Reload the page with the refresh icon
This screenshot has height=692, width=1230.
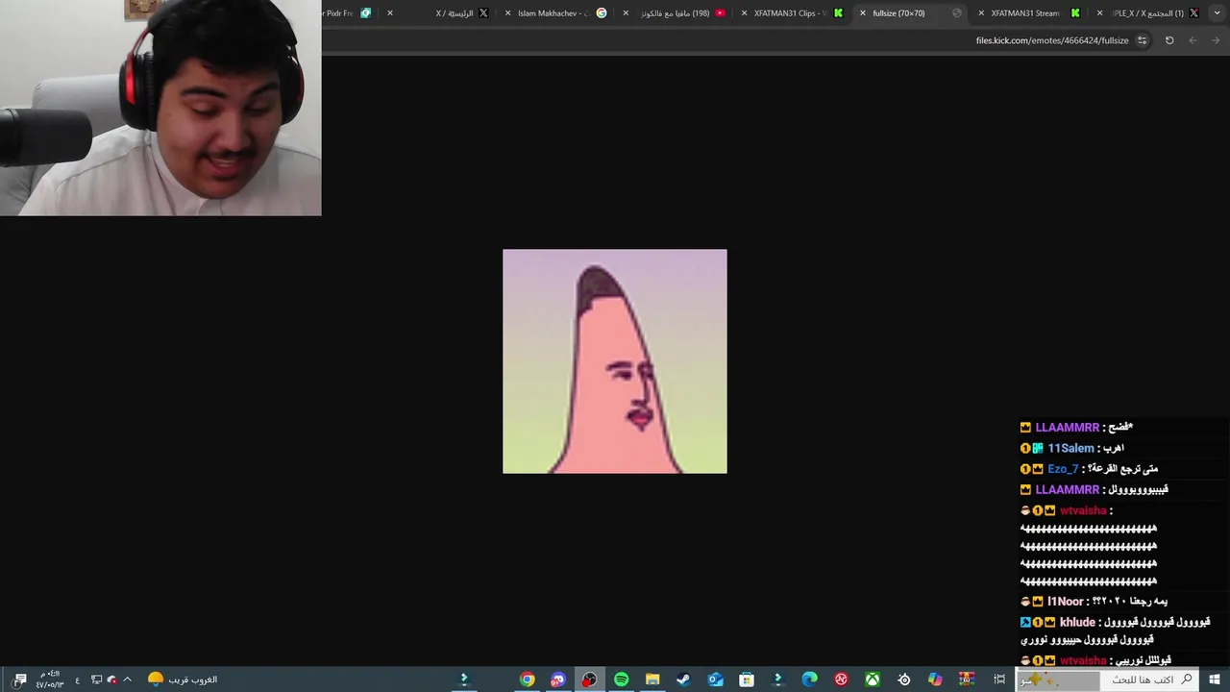click(1169, 40)
